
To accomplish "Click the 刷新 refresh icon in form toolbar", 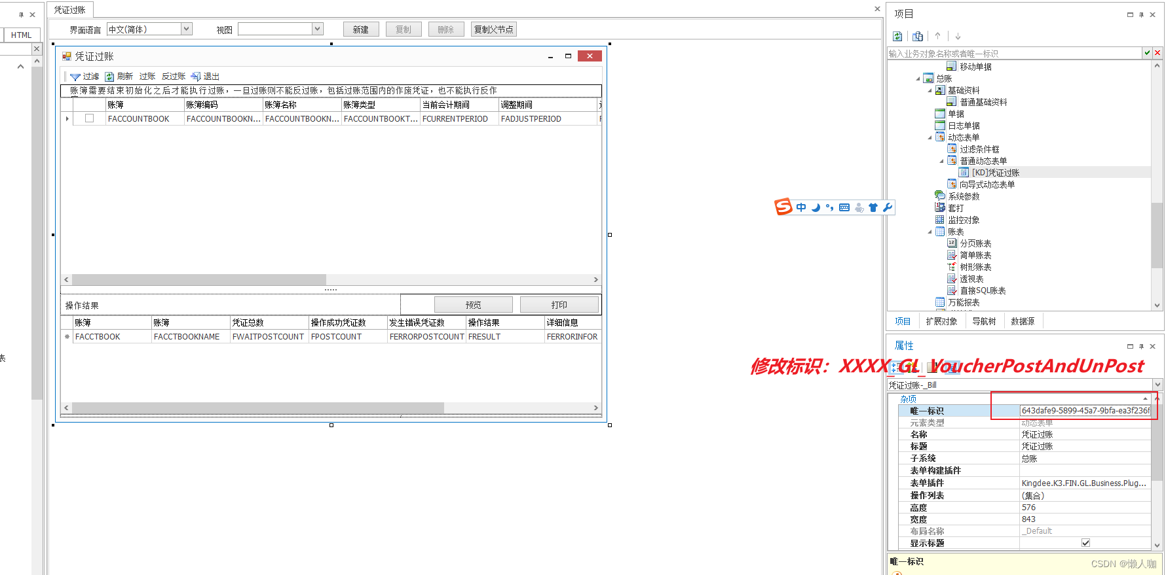I will point(109,77).
